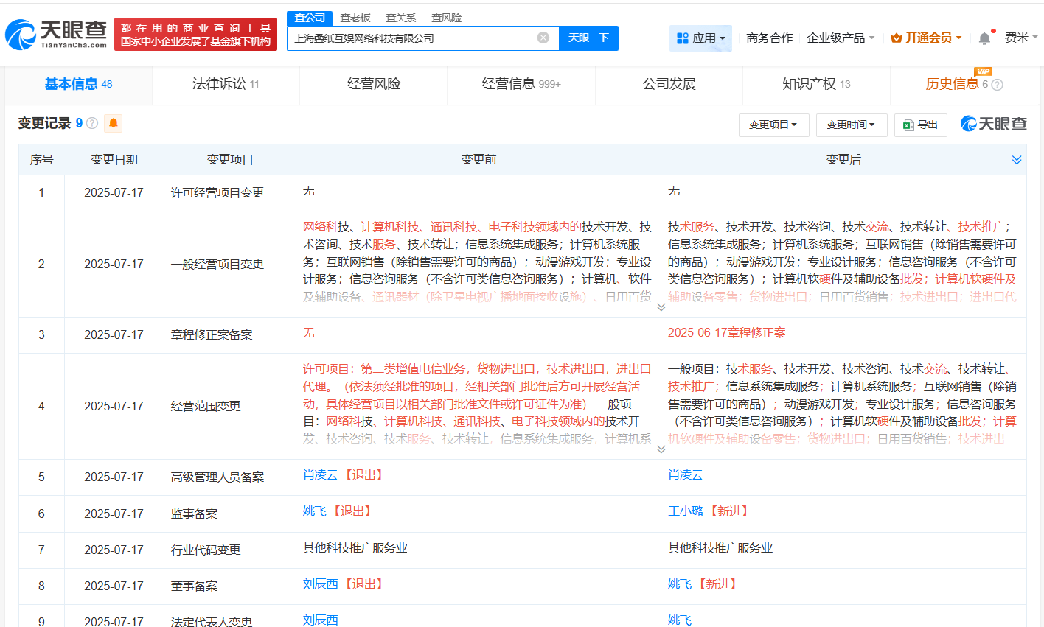
Task: Open the 变更时间 filter dropdown
Action: pyautogui.click(x=851, y=125)
